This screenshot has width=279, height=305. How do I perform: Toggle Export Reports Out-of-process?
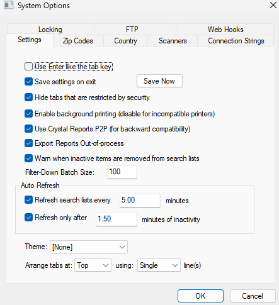tap(28, 143)
